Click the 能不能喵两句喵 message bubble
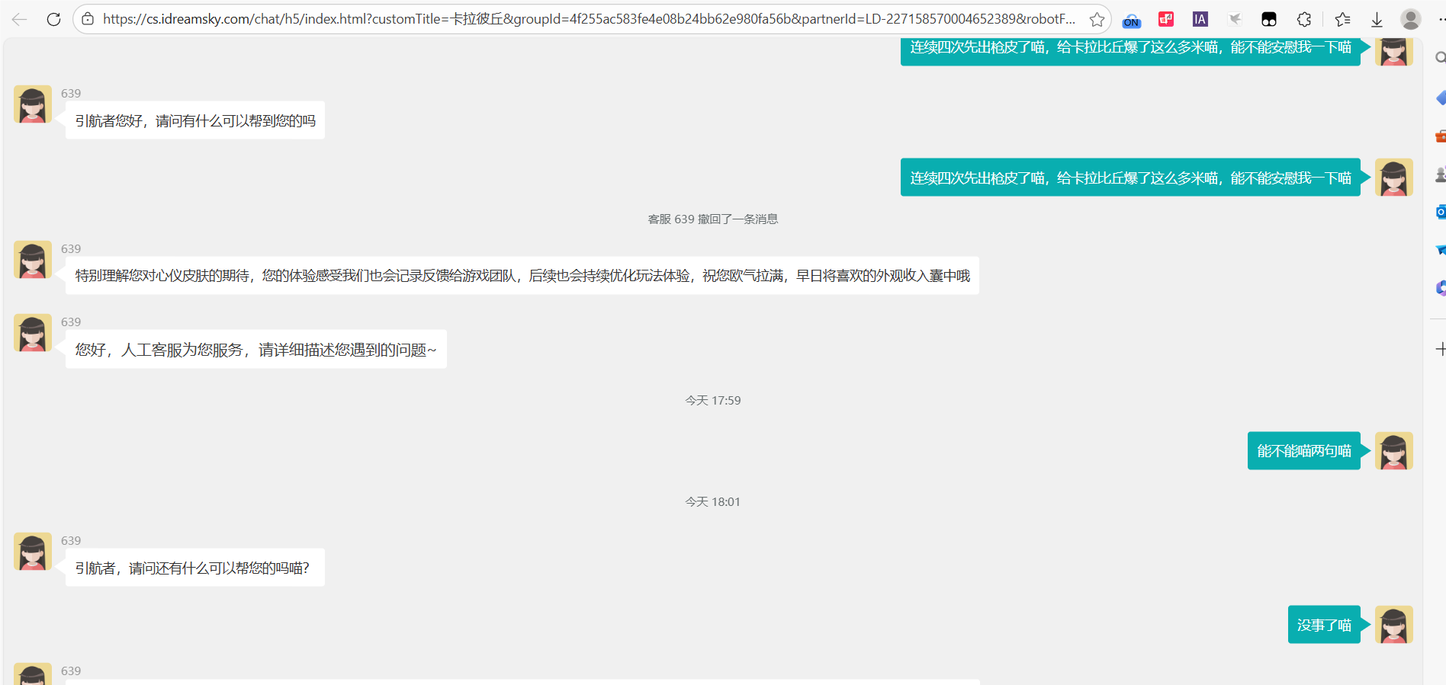This screenshot has height=685, width=1446. point(1304,451)
